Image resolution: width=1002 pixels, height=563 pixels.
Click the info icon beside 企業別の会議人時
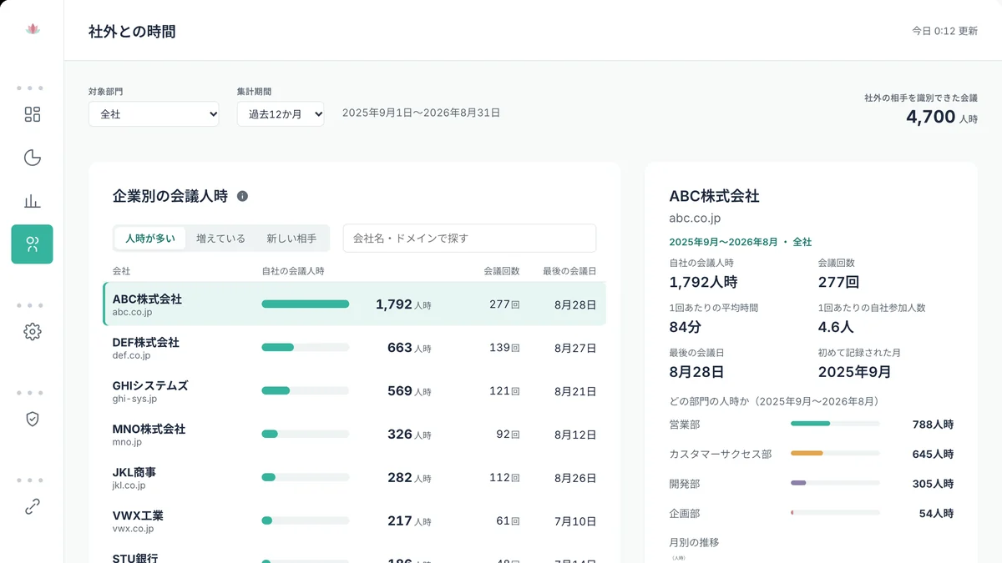click(x=242, y=196)
